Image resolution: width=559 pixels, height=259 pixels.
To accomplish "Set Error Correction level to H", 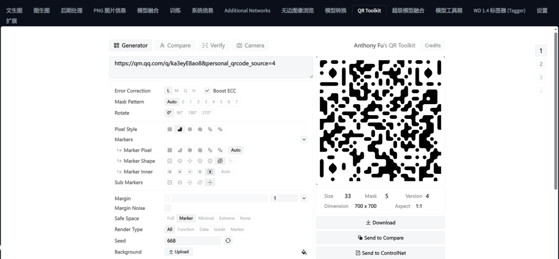I will 193,91.
